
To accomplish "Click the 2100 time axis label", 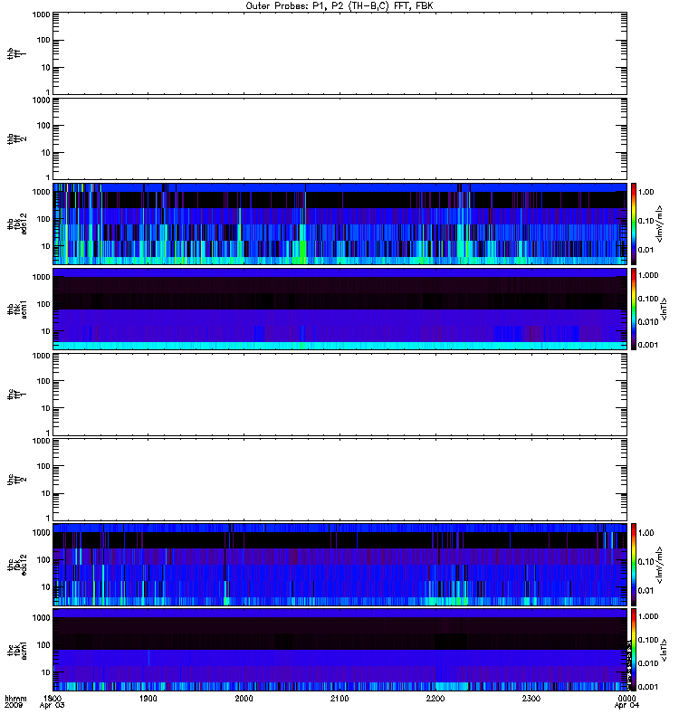I will click(x=339, y=698).
